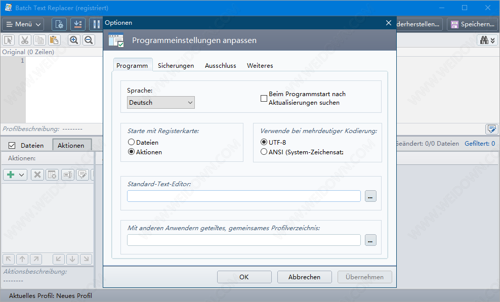Click the down-left arrow move icon
The width and height of the screenshot is (500, 302).
click(x=58, y=259)
